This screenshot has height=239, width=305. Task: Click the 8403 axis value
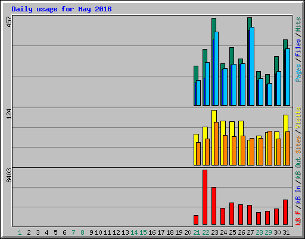tap(9, 175)
